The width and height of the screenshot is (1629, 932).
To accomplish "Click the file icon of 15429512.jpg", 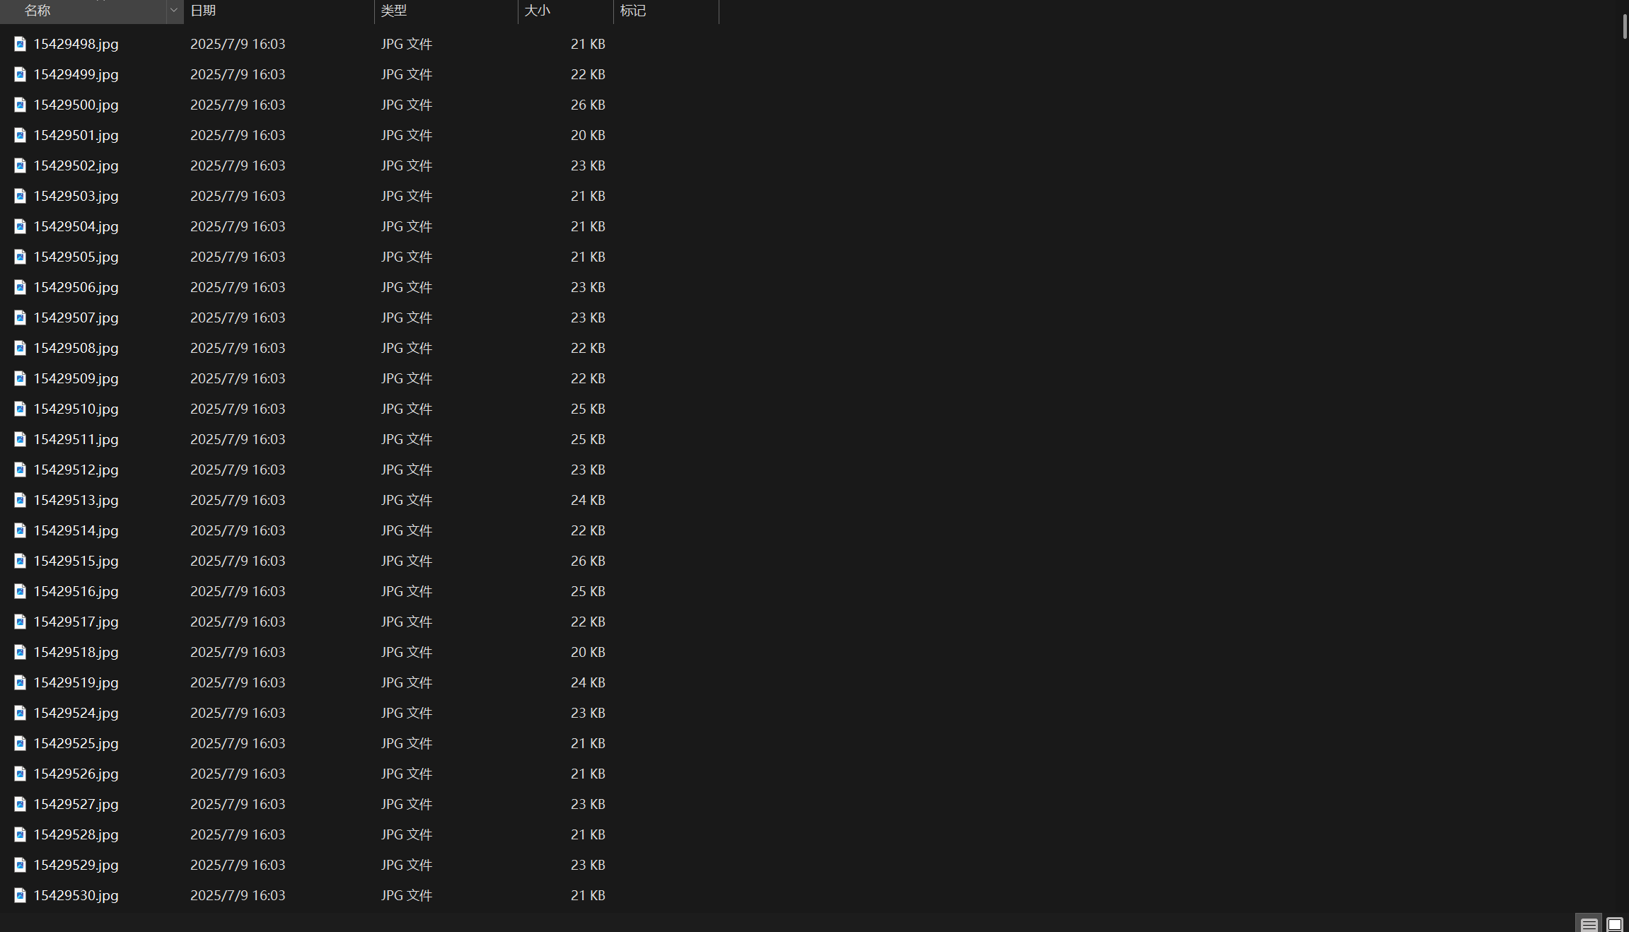I will click(x=21, y=470).
